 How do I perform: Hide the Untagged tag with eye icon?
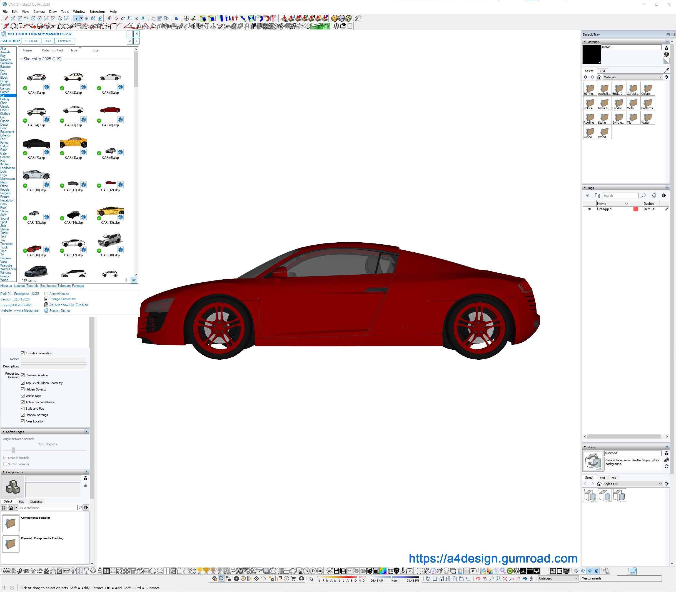[x=589, y=209]
